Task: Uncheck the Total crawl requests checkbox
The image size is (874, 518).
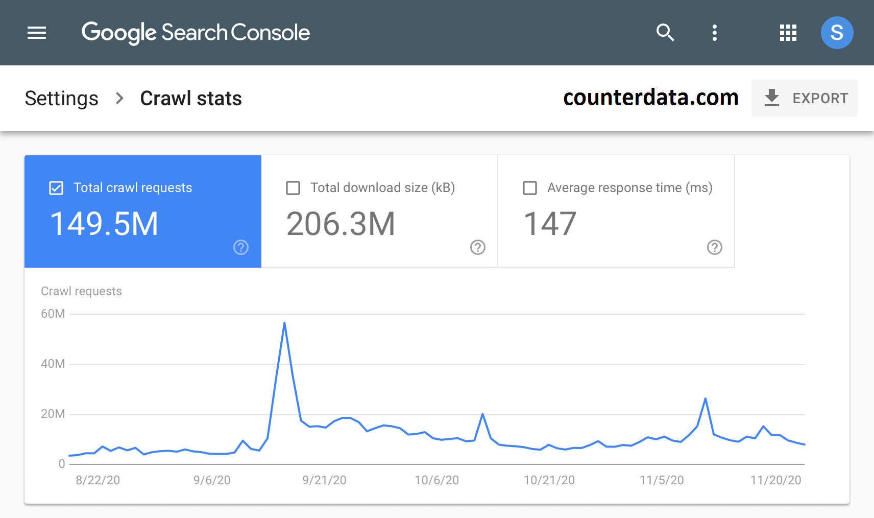Action: click(56, 188)
